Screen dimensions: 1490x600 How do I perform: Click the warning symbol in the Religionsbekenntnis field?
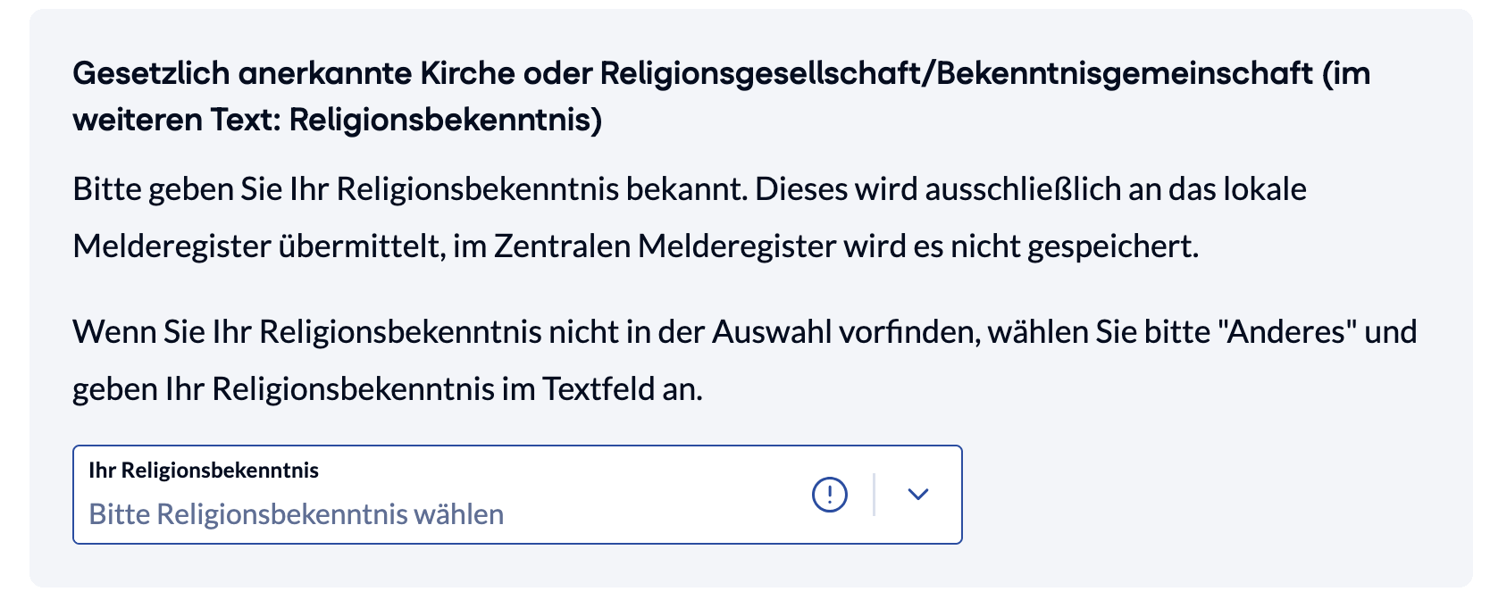tap(828, 493)
